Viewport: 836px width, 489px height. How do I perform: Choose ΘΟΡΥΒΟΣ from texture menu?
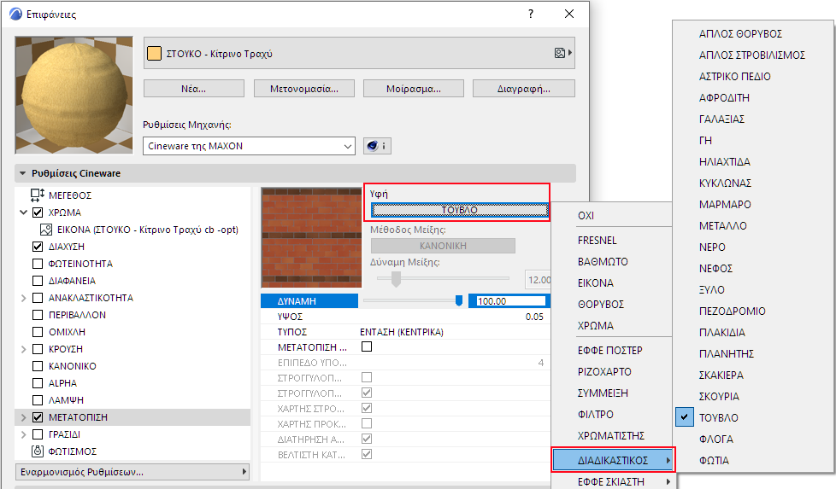[x=601, y=304]
